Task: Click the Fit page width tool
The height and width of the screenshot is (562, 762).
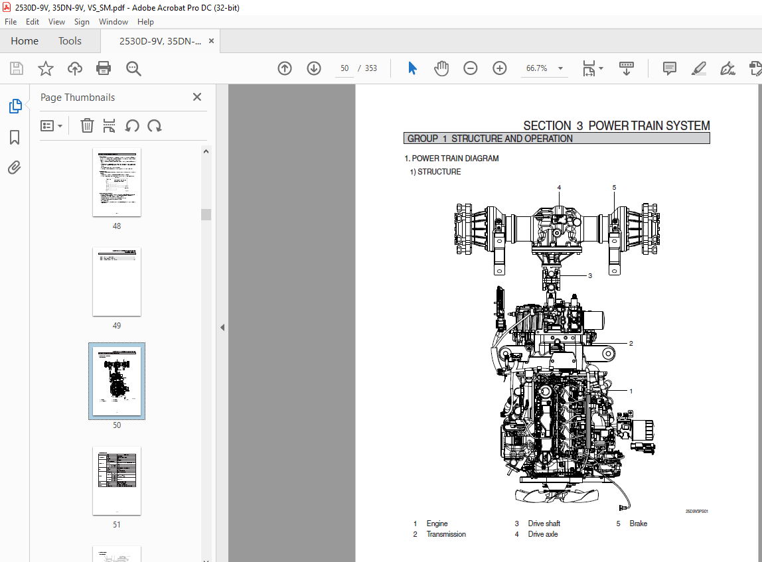Action: [589, 68]
